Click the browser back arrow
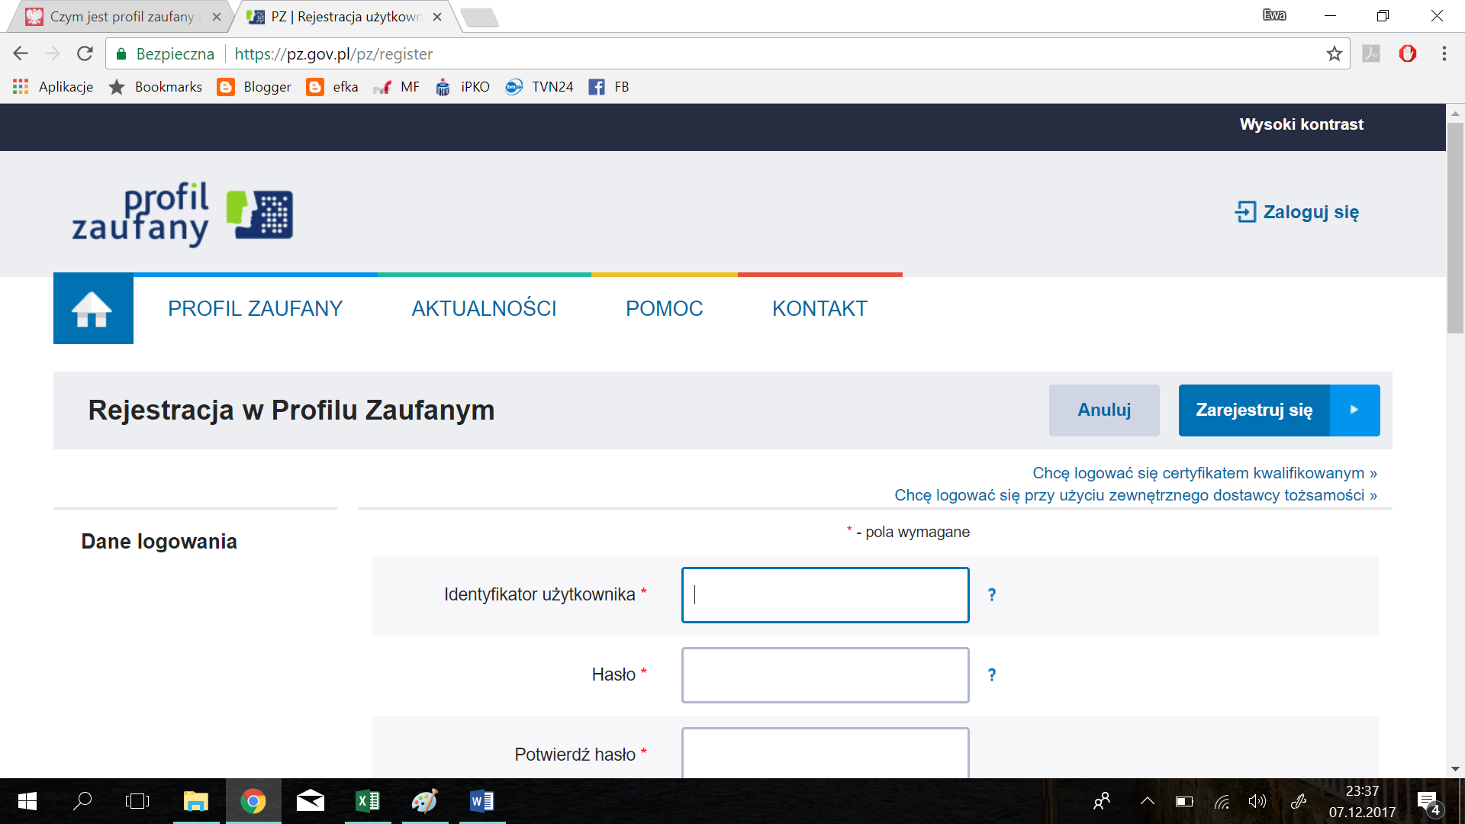This screenshot has height=824, width=1465. point(21,53)
